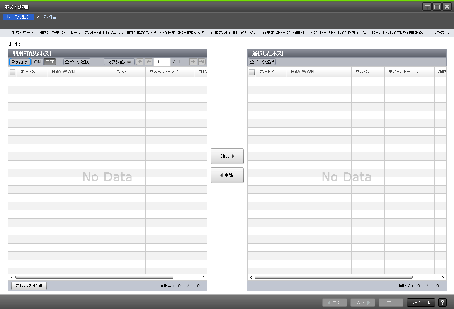
Task: Check the select-all checkbox in 利用可能なホスト
Action: tap(12, 71)
